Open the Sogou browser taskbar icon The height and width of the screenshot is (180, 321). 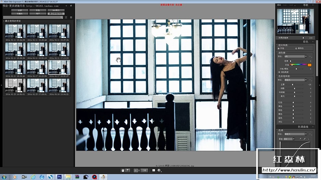pos(51,177)
